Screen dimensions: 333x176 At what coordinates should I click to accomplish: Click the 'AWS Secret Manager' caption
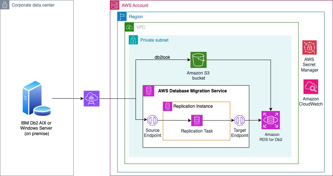[x=310, y=65]
